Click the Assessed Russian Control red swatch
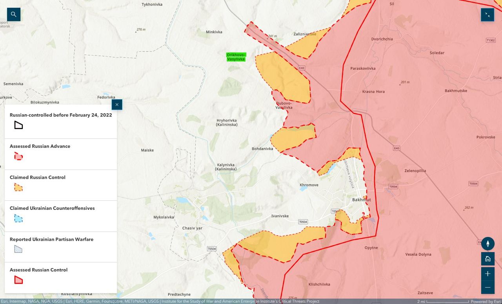The height and width of the screenshot is (304, 502). coord(18,280)
